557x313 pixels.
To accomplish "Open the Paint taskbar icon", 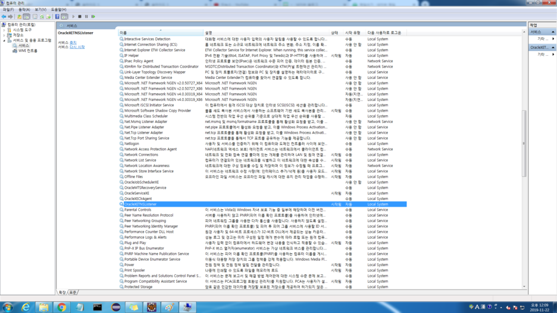I will (x=170, y=307).
